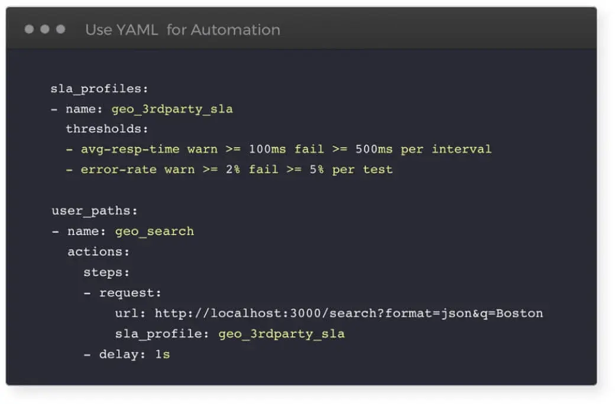Click the rightmost window dot in title bar
The height and width of the screenshot is (404, 615).
pos(61,30)
